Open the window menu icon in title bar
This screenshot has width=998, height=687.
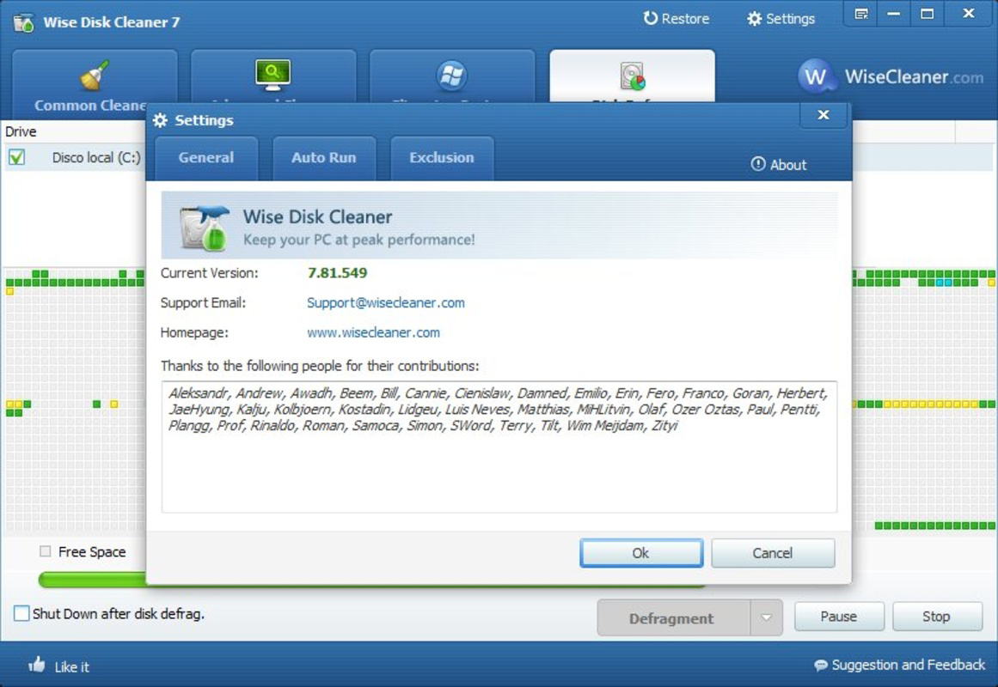(861, 14)
